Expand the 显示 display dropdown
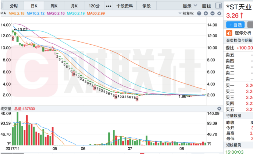Image resolution: width=253 pixels, height=154 pixels. 189,6
